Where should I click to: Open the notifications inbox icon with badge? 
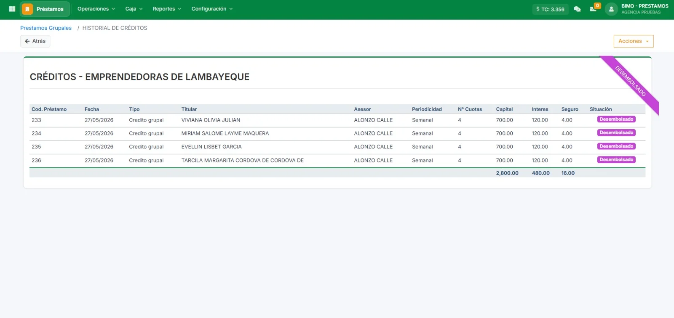click(x=594, y=8)
